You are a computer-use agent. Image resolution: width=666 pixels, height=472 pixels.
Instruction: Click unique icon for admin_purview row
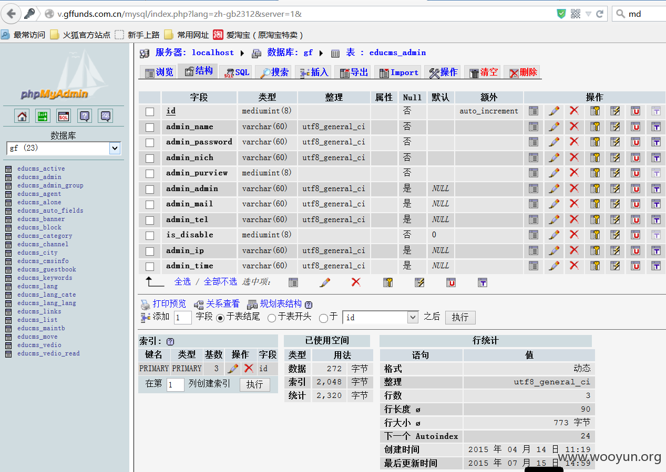coord(636,173)
